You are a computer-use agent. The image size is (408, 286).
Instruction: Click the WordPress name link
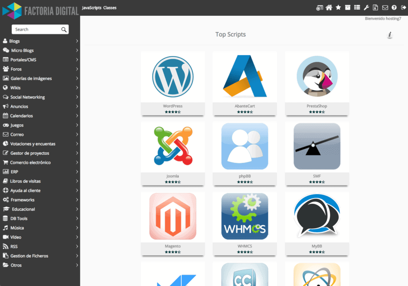(173, 106)
